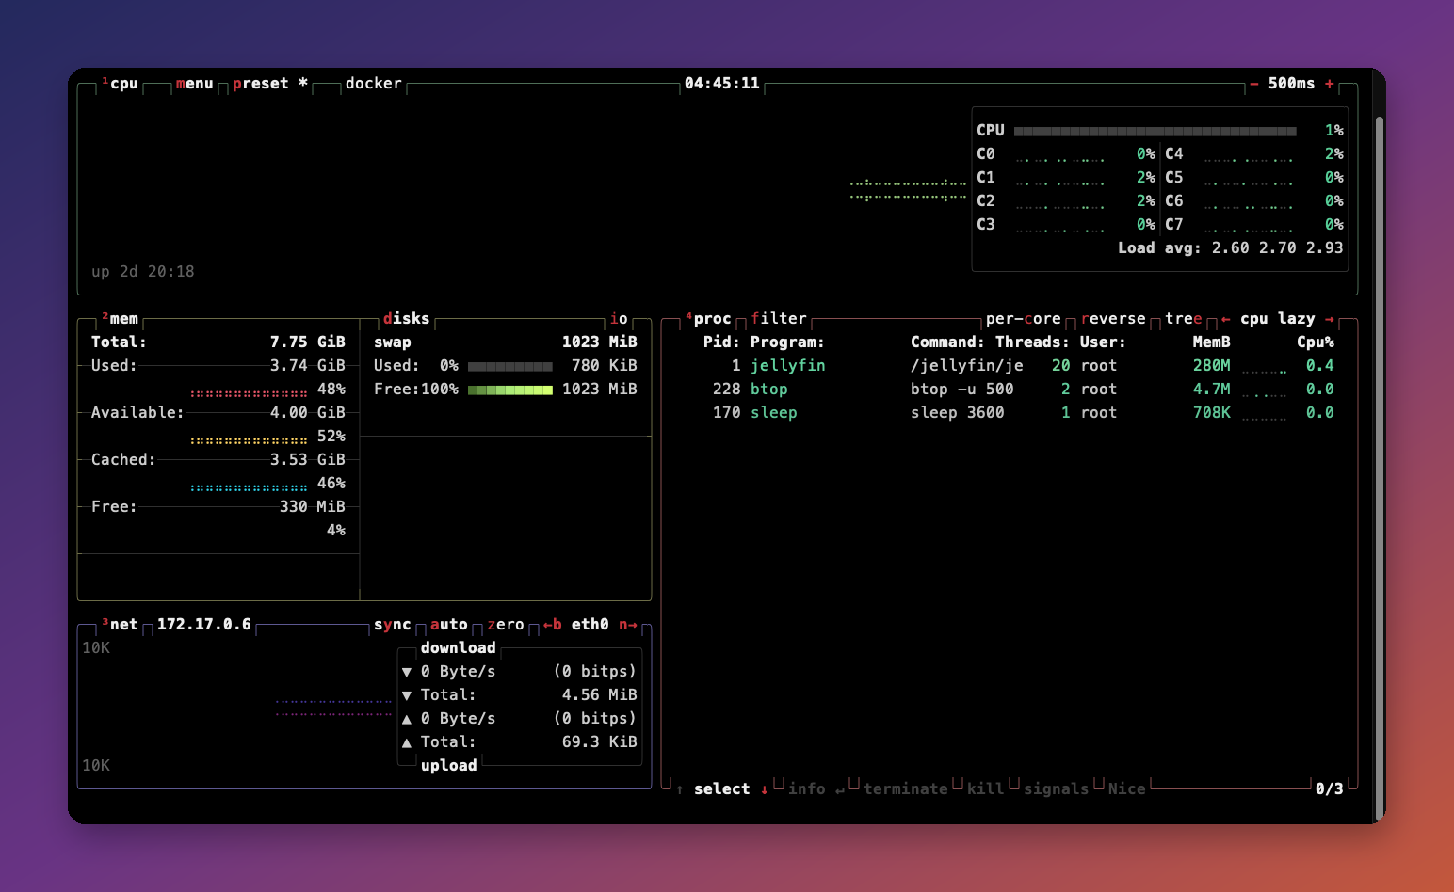The image size is (1454, 892).
Task: Enable process tree view
Action: pos(1184,319)
